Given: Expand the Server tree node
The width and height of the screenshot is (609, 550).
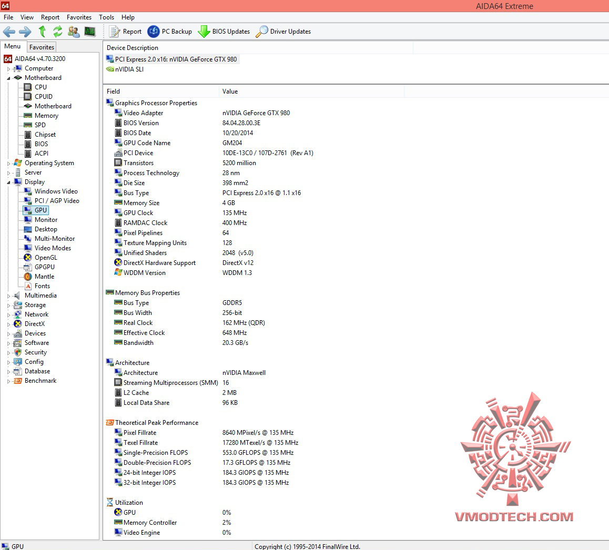Looking at the screenshot, I should coord(8,173).
